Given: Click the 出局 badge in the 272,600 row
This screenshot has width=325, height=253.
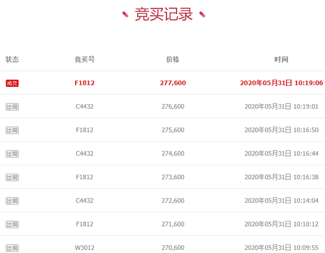Looking at the screenshot, I should pyautogui.click(x=12, y=201).
